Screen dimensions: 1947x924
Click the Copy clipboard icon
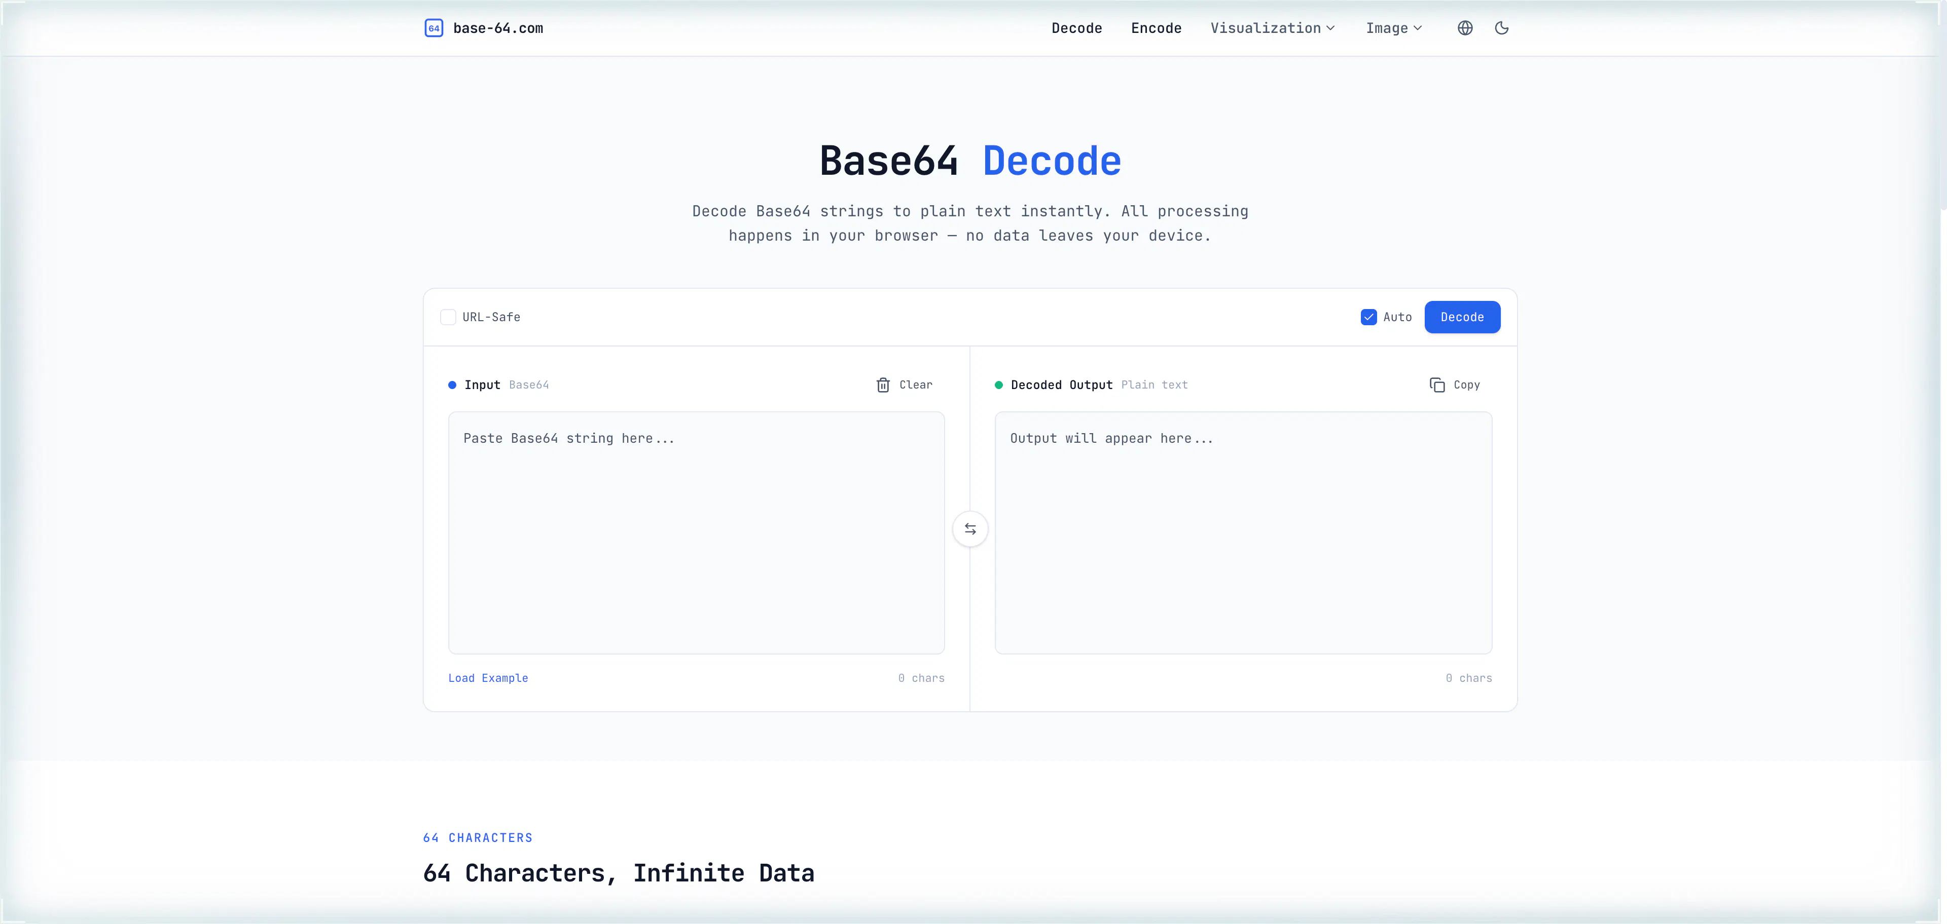(1437, 385)
